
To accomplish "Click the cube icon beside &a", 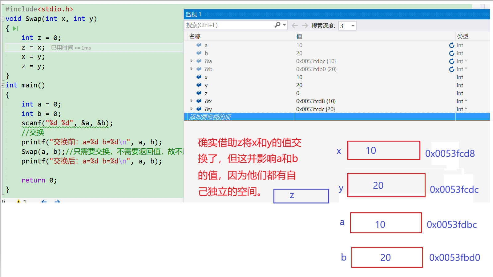I will pos(199,61).
